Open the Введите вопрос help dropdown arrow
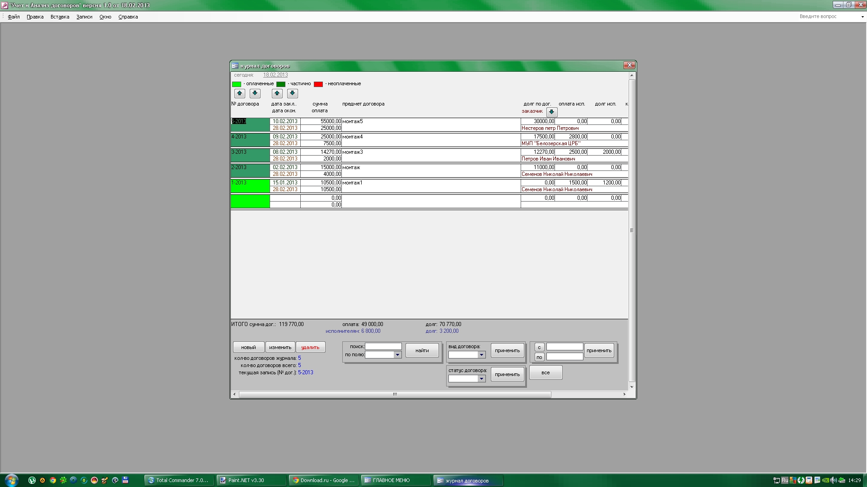The height and width of the screenshot is (487, 867). (x=862, y=17)
